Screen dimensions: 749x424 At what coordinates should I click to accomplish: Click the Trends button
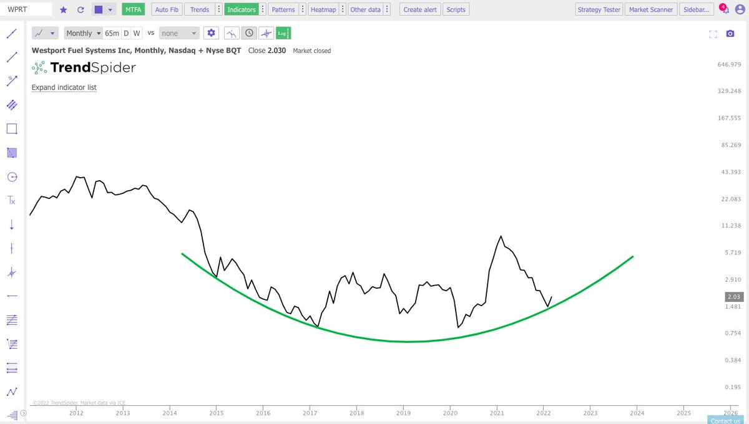pyautogui.click(x=200, y=10)
